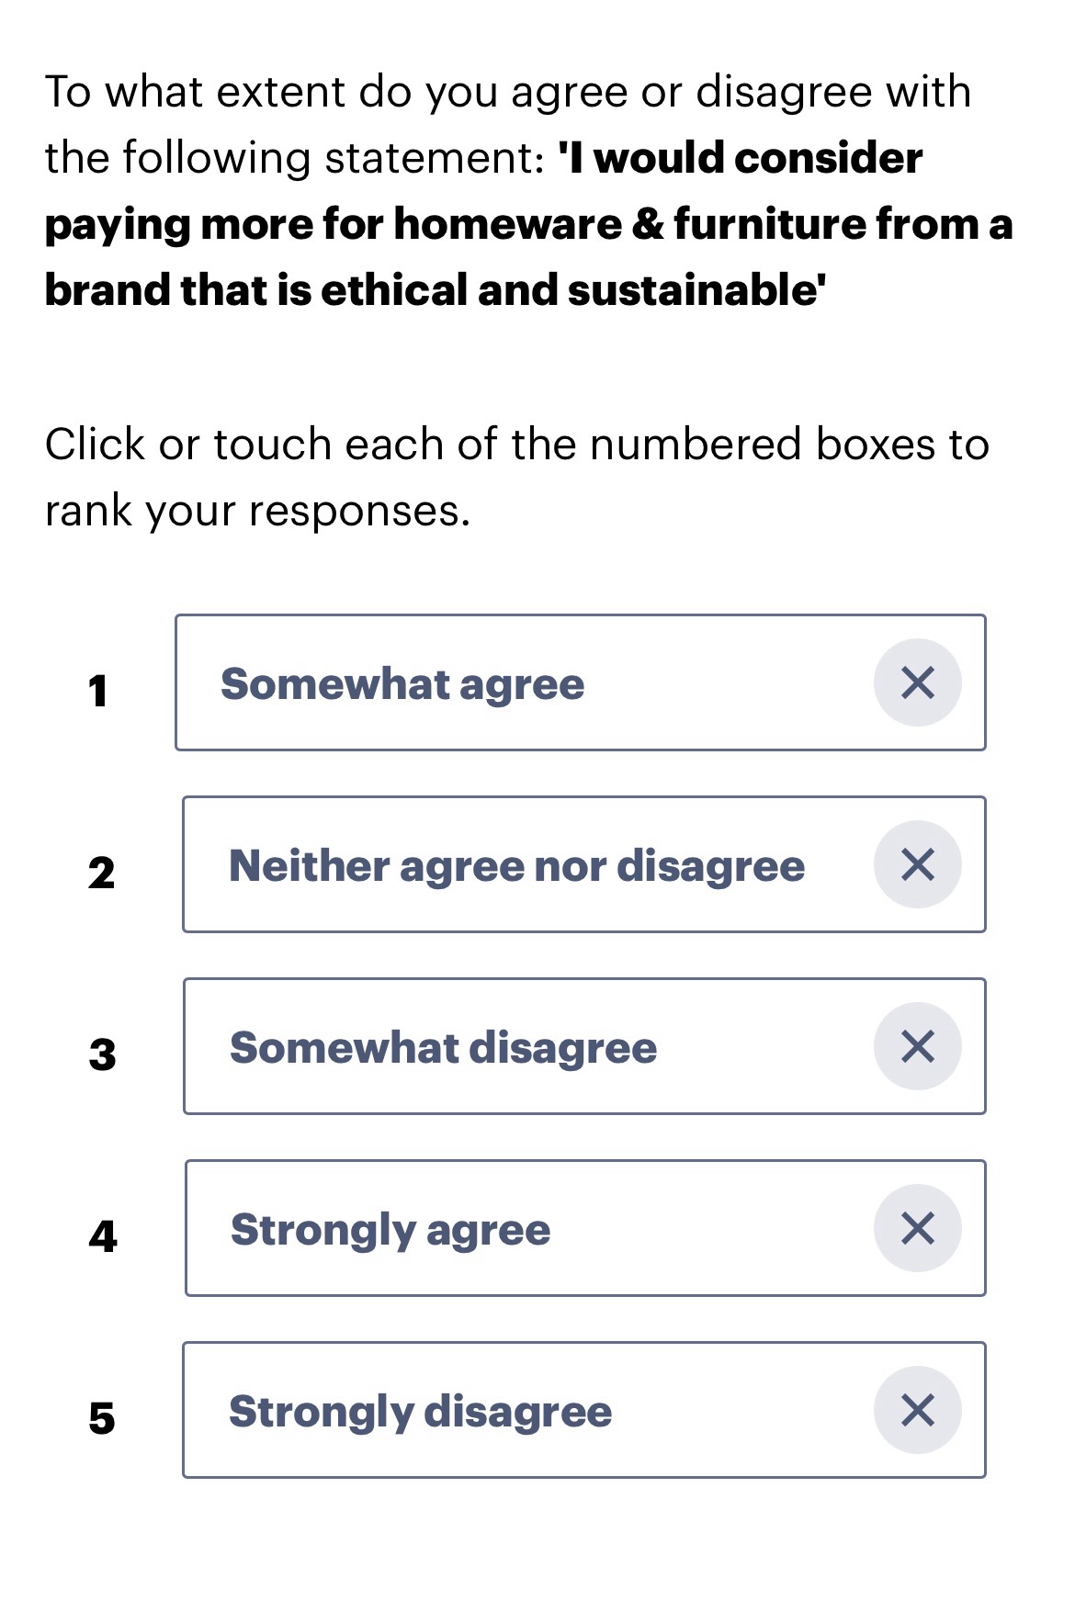Image resolution: width=1075 pixels, height=1612 pixels.
Task: Click the bold 'paying more for homeware' line
Action: click(x=528, y=224)
